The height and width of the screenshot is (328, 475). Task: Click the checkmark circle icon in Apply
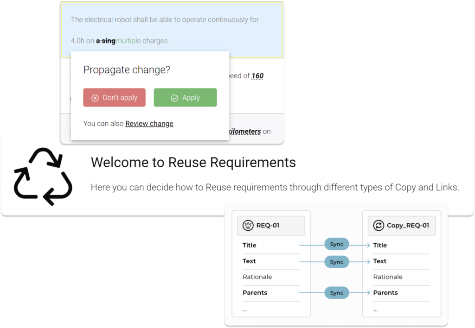(x=175, y=98)
